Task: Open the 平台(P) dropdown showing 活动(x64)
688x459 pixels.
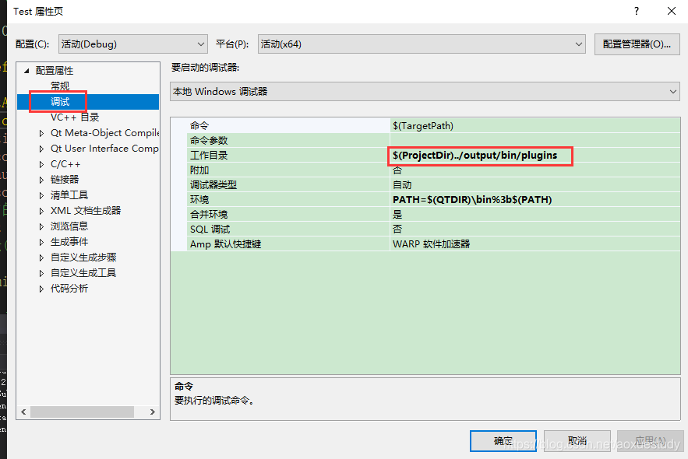Action: pos(577,44)
